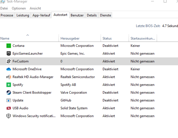Switch to the Dienste tab
Viewport: 178px width, 138px height.
[x=106, y=15]
